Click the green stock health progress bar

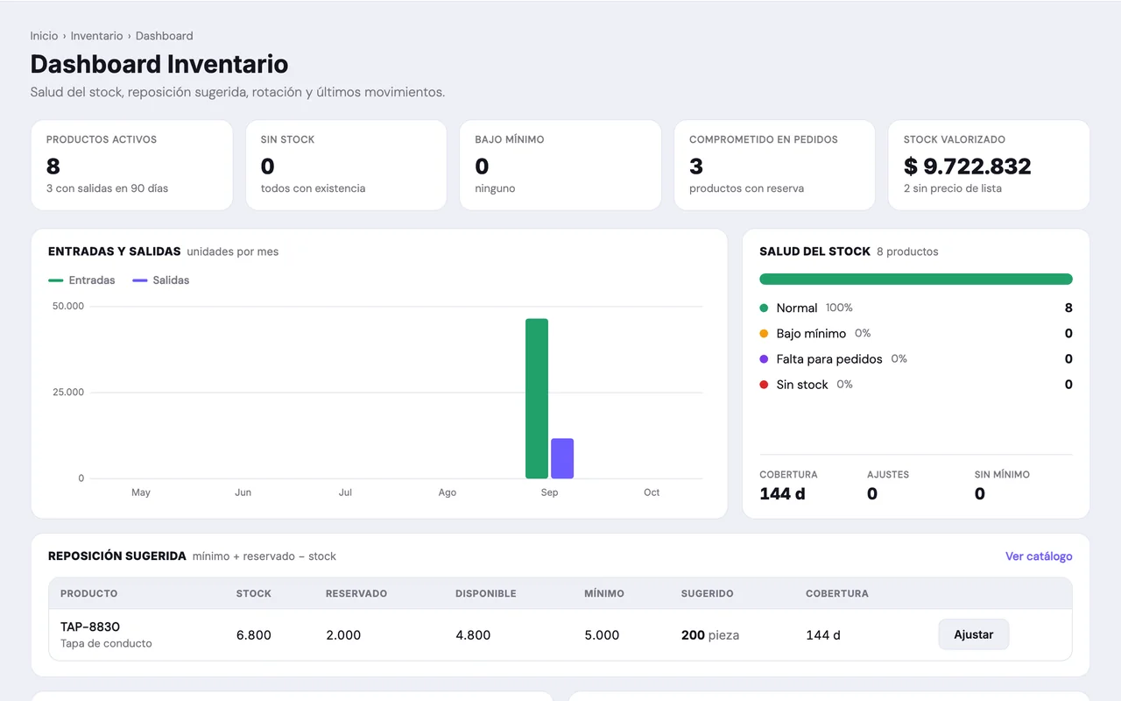tap(916, 280)
